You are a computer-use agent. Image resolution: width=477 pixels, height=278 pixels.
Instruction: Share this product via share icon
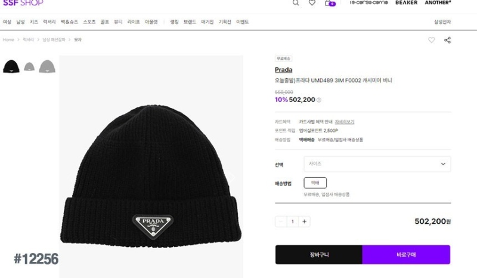[x=447, y=40]
